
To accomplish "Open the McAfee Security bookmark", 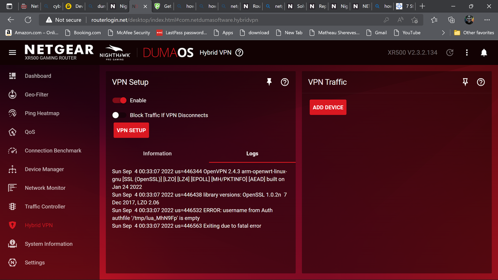I will [x=129, y=33].
